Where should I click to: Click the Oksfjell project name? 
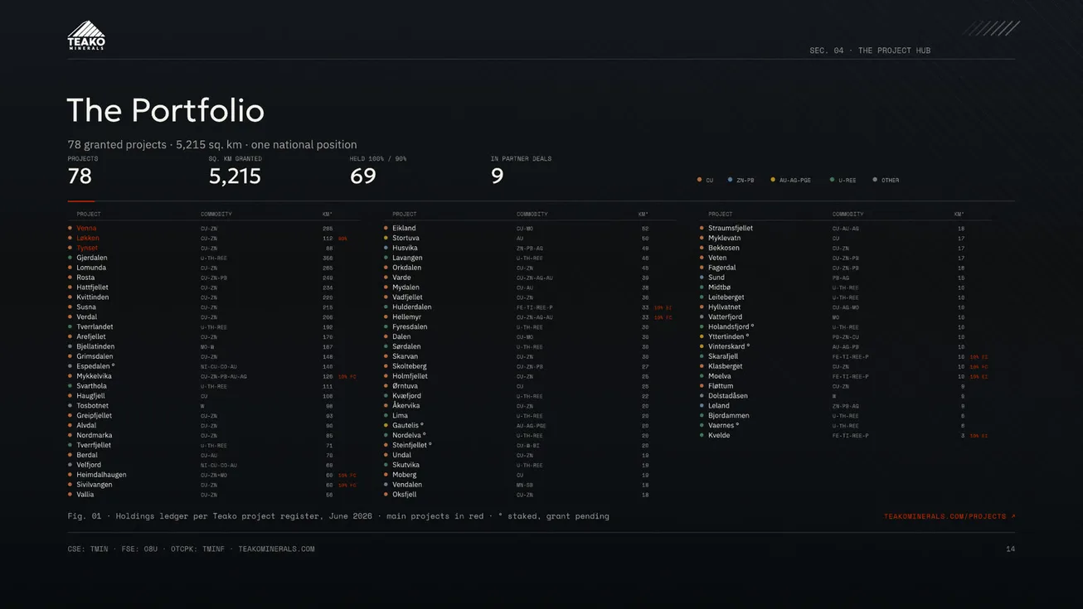405,495
